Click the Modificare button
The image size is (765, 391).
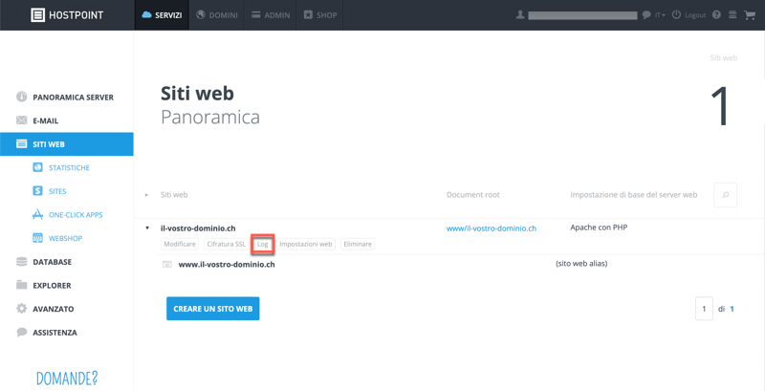180,244
